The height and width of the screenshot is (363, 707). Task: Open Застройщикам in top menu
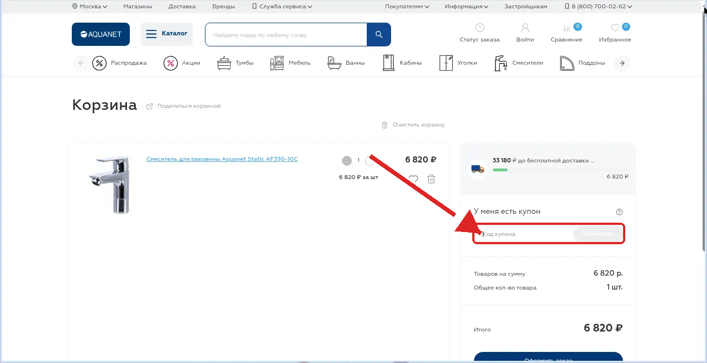(526, 7)
